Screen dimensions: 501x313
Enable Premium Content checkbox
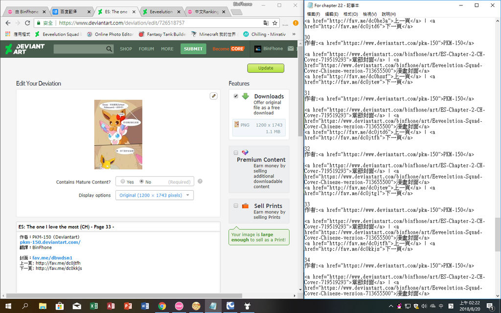[x=236, y=153]
